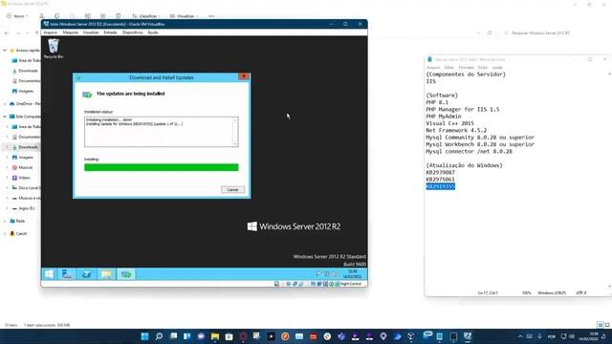Viewport: 612px width, 344px height.
Task: Open File Explorer in the VM taskbar
Action: click(x=106, y=274)
